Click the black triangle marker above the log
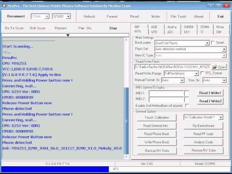The height and width of the screenshot is (174, 232). pyautogui.click(x=68, y=35)
